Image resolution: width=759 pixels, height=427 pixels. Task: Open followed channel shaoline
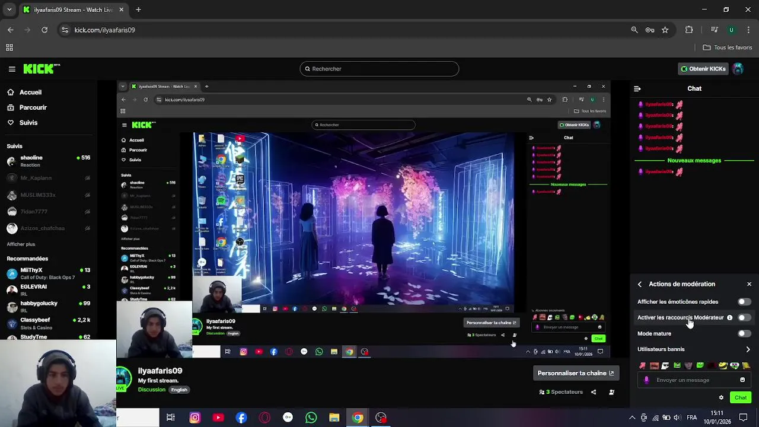tap(47, 161)
